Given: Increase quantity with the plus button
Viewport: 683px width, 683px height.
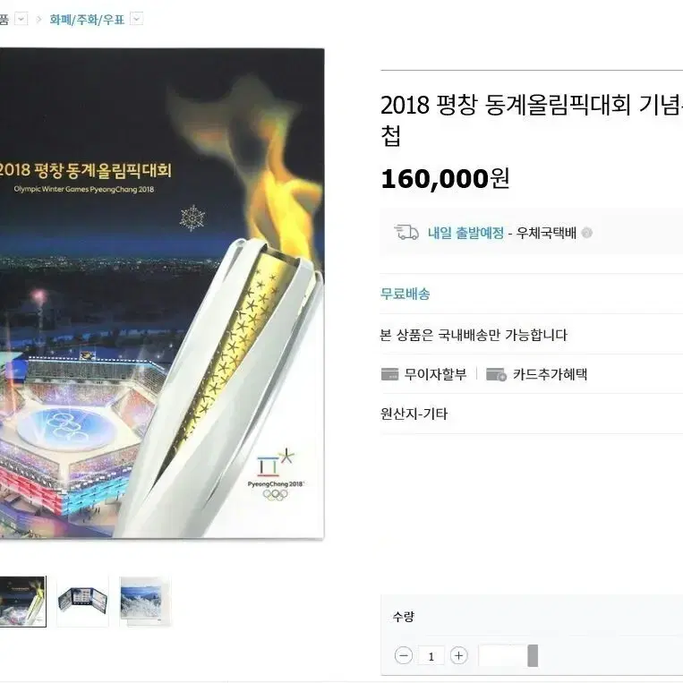Looking at the screenshot, I should tap(458, 655).
